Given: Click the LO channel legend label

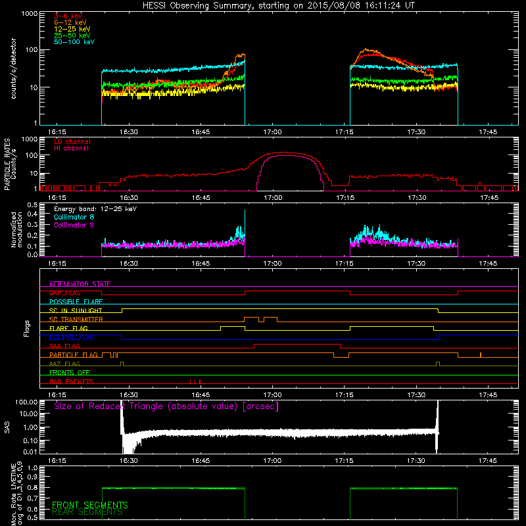Looking at the screenshot, I should 72,141.
